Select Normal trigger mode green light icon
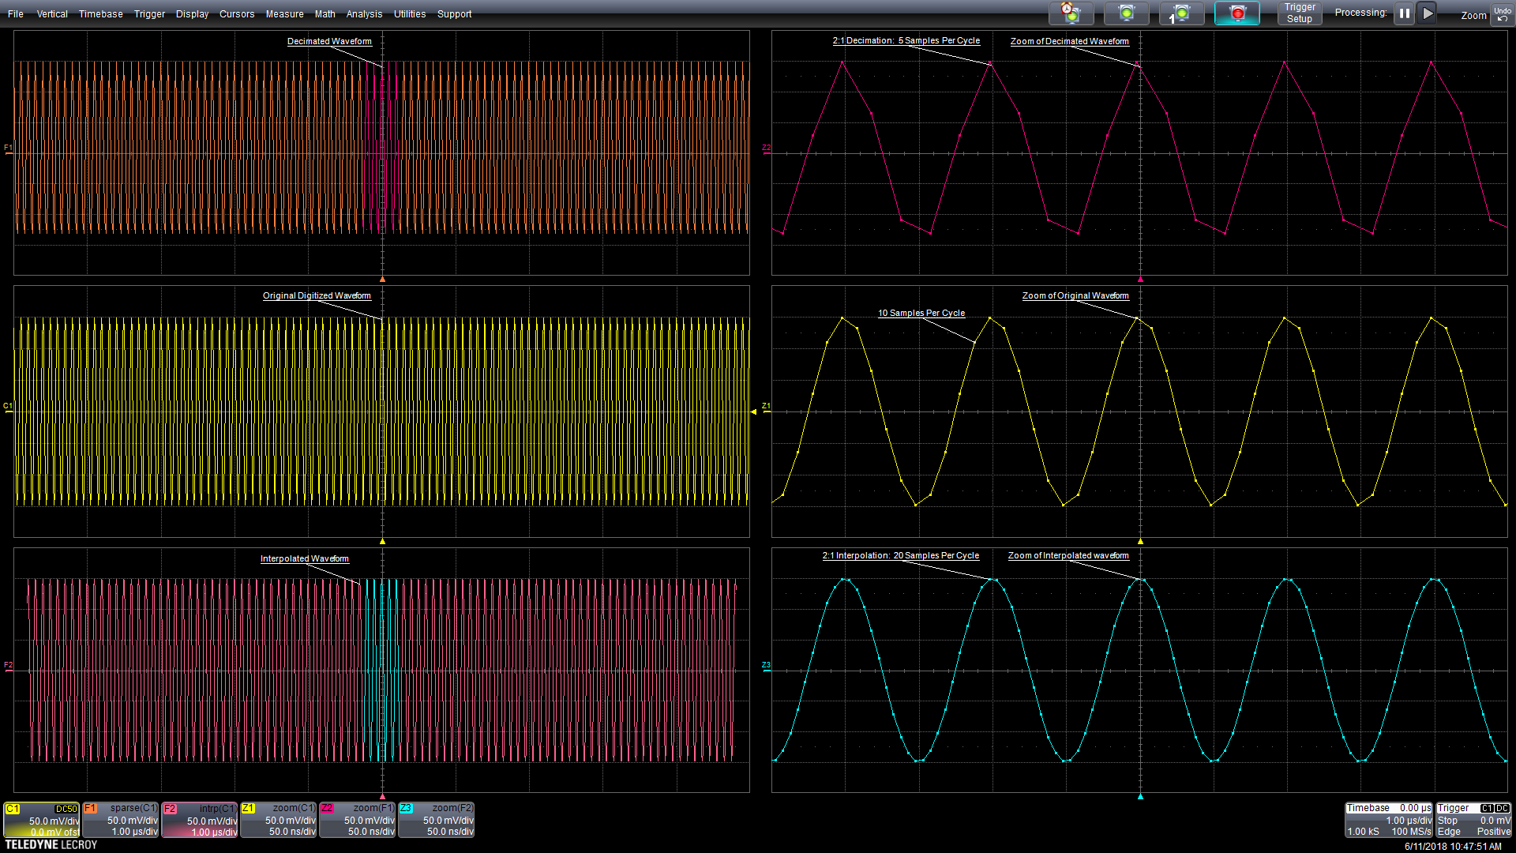 click(x=1126, y=13)
